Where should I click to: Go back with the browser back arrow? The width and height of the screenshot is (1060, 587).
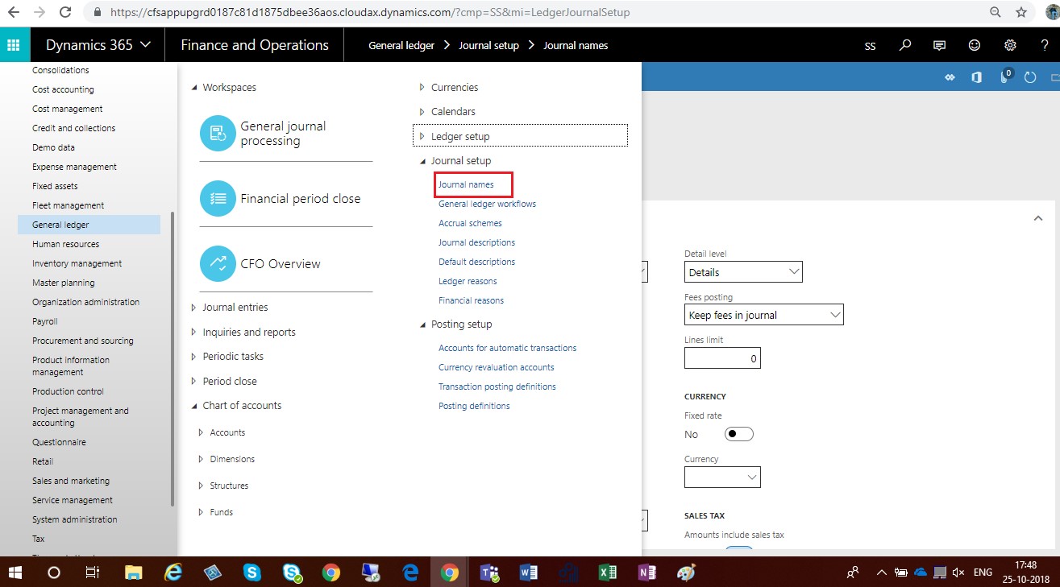pos(13,12)
